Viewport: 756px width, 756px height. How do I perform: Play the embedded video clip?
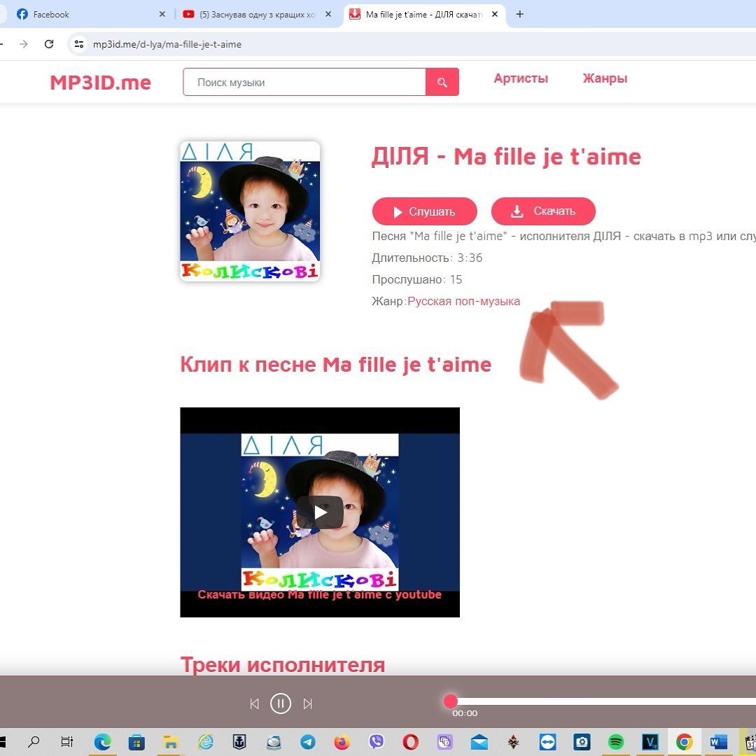pyautogui.click(x=320, y=512)
